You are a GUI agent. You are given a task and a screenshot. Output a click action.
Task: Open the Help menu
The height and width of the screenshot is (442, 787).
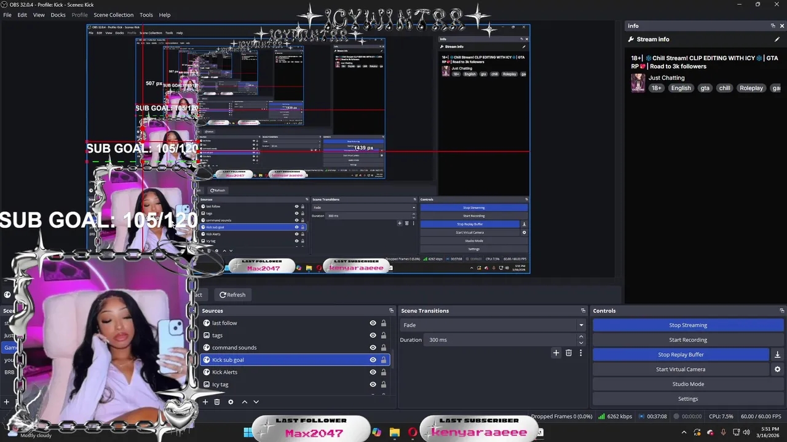tap(165, 15)
